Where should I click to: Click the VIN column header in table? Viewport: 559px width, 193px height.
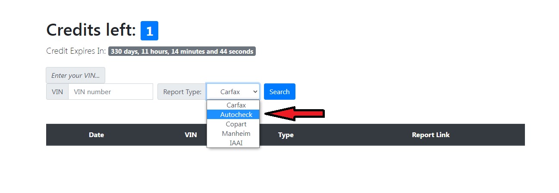tap(191, 135)
